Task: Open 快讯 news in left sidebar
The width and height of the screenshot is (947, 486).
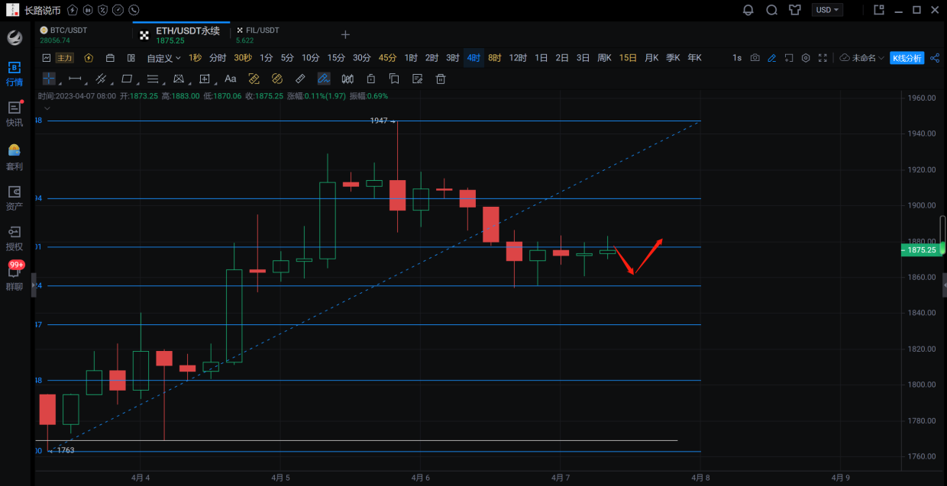Action: tap(15, 113)
